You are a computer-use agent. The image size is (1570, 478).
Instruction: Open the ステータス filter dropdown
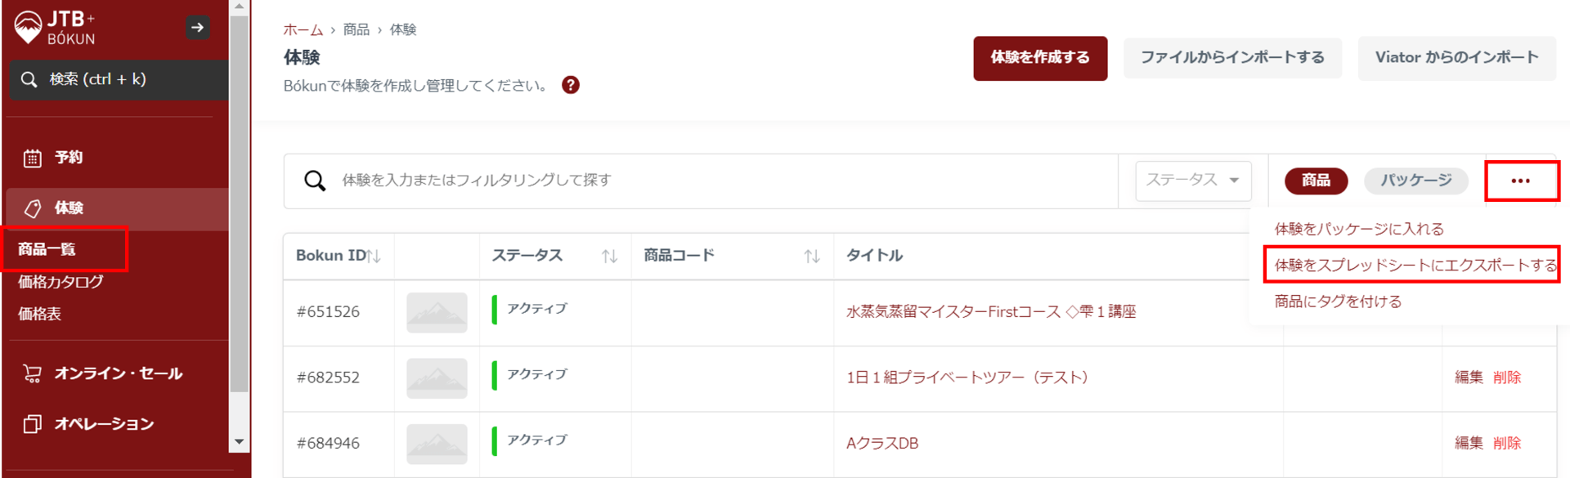pos(1193,181)
